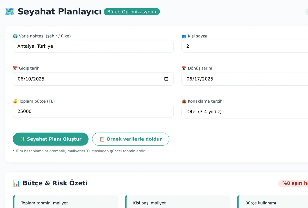Click the Toplam bütçe input field
The height and width of the screenshot is (208, 308).
point(93,111)
